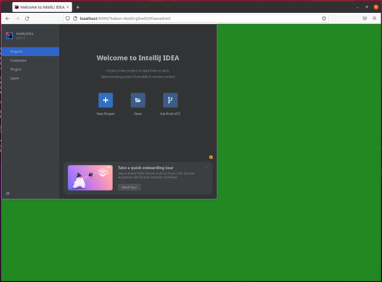The width and height of the screenshot is (382, 282).
Task: Click the browser forward arrow
Action: coord(17,19)
